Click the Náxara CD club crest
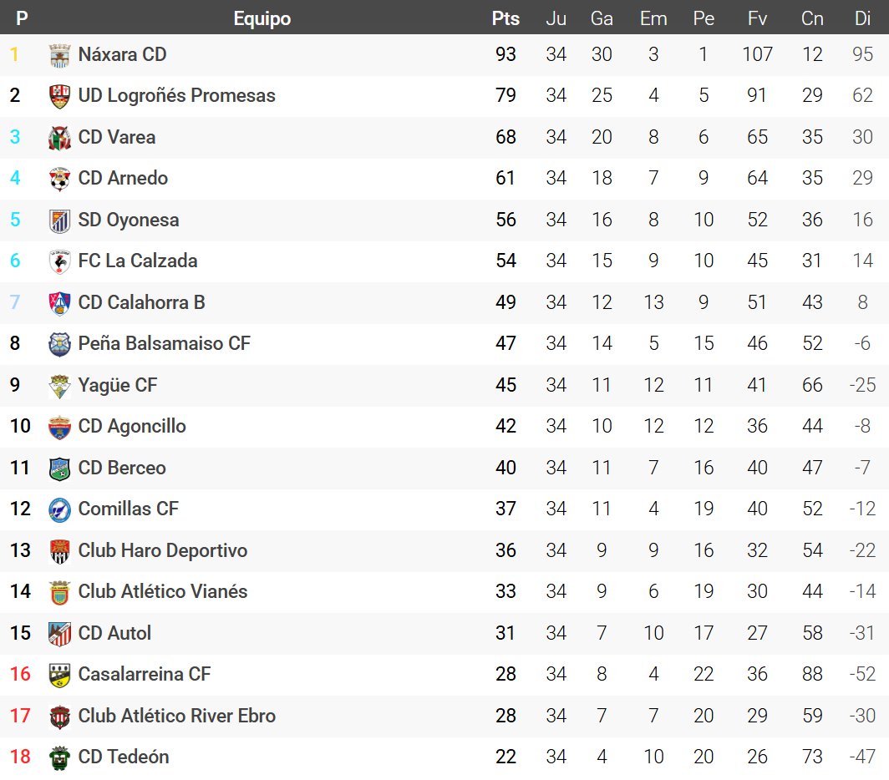 tap(59, 55)
